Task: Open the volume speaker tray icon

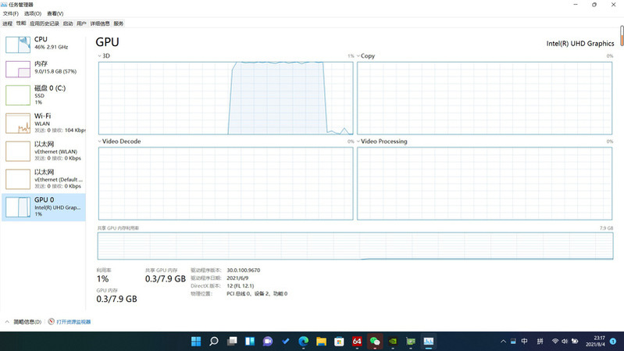Action: coord(565,342)
